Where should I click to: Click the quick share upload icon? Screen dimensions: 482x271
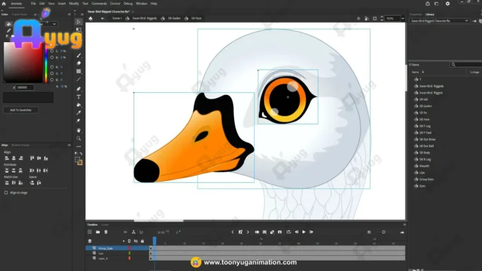[x=428, y=3]
